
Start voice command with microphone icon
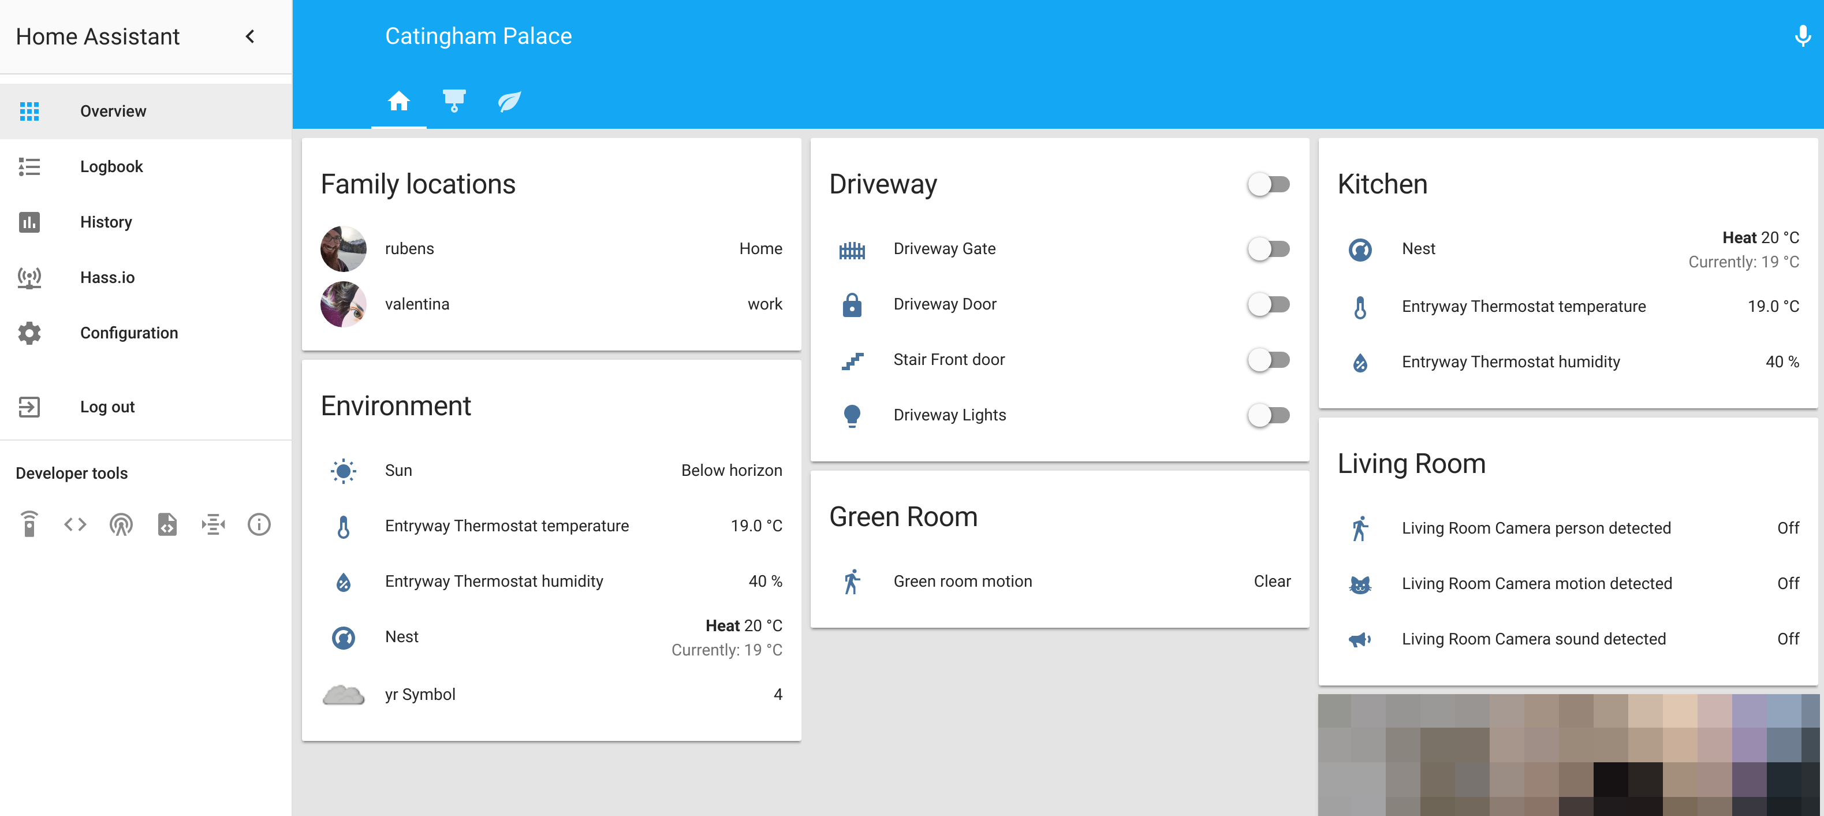[1803, 35]
